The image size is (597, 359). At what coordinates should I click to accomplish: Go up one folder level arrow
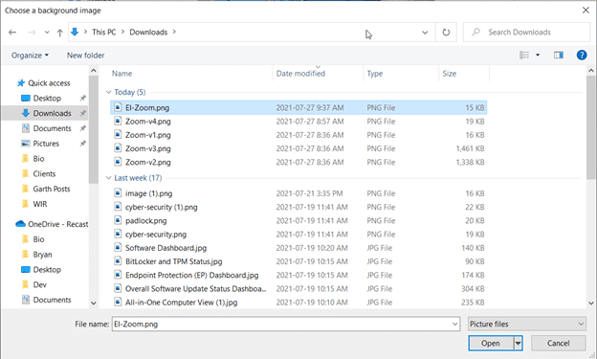59,33
